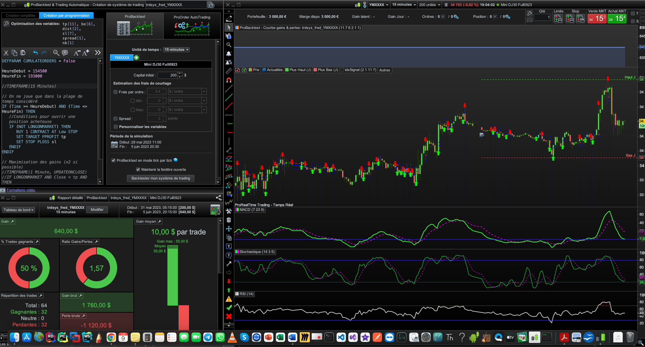Screen dimensions: 645x347
Task: Switch to Création simplifiée tab
Action: tap(20, 15)
